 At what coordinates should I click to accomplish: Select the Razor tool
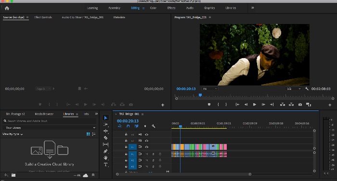click(105, 138)
